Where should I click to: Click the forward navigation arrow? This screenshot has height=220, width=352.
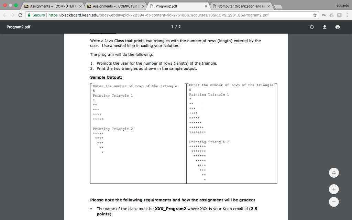(x=12, y=15)
